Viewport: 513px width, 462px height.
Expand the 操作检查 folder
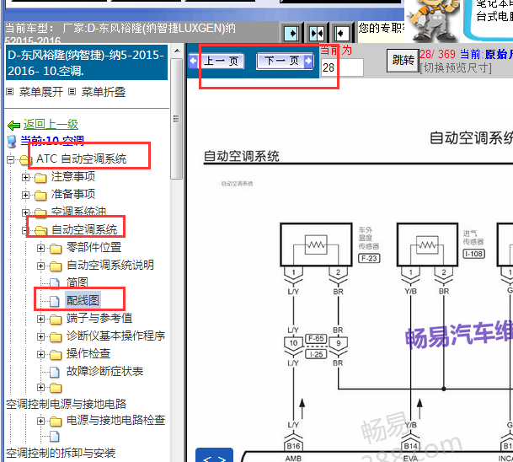pos(40,354)
